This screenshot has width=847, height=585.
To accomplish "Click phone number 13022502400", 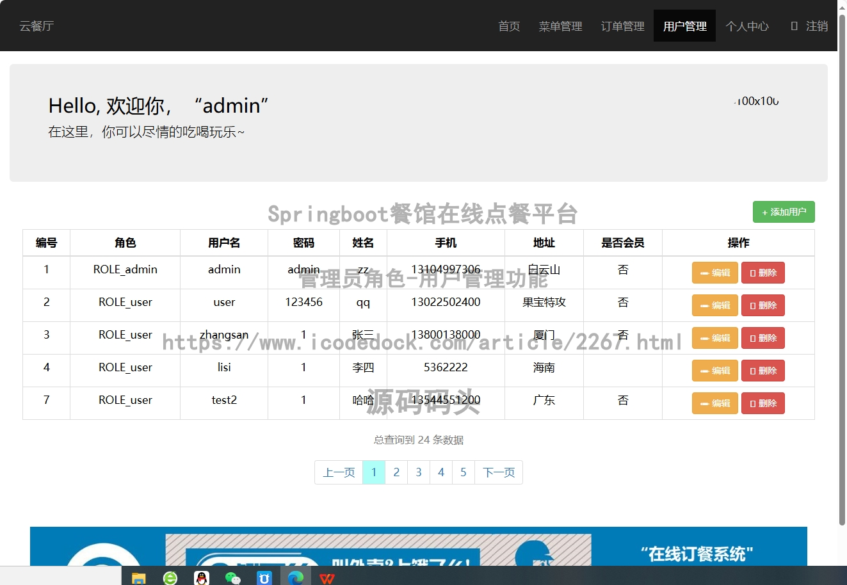I will coord(446,302).
